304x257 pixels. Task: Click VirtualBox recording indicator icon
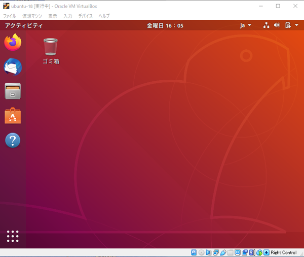(245, 252)
